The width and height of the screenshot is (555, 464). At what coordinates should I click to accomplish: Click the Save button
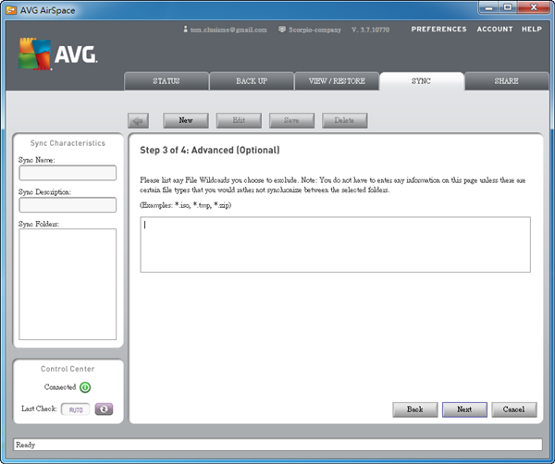(x=291, y=120)
